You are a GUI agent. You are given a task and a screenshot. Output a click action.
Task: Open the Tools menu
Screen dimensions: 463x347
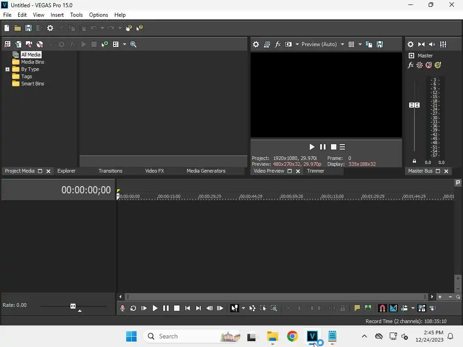click(76, 15)
